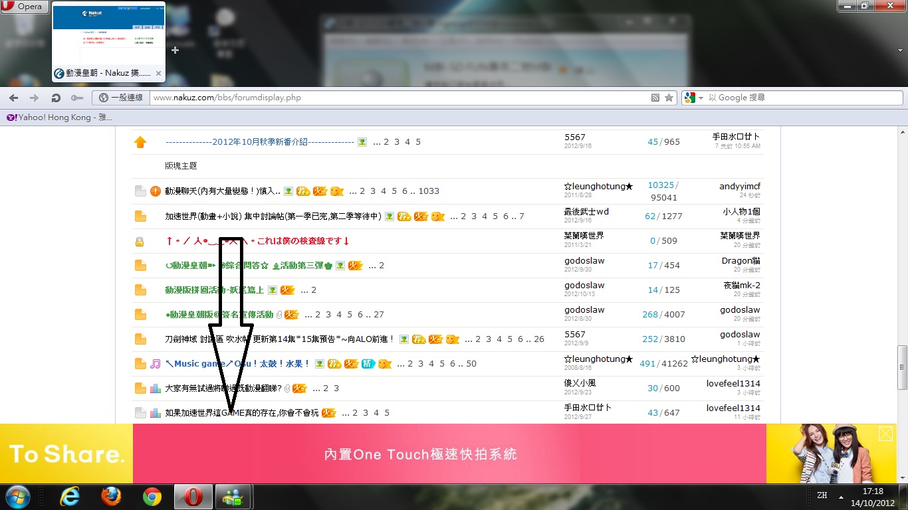Click fire icon in 如果加速世界這GAME row

click(328, 413)
